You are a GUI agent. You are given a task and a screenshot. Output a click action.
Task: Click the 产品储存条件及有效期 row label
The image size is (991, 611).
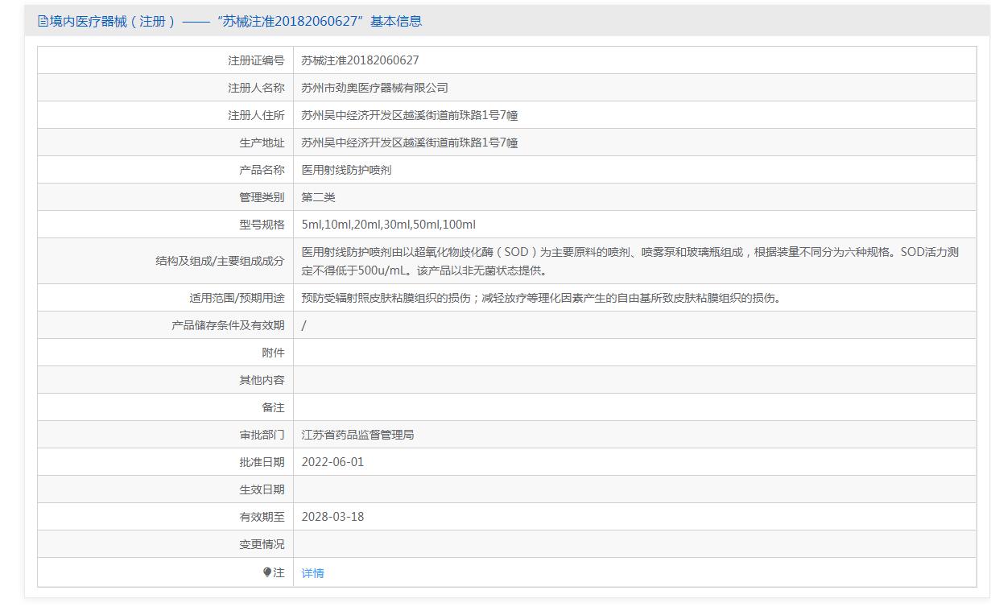[228, 325]
